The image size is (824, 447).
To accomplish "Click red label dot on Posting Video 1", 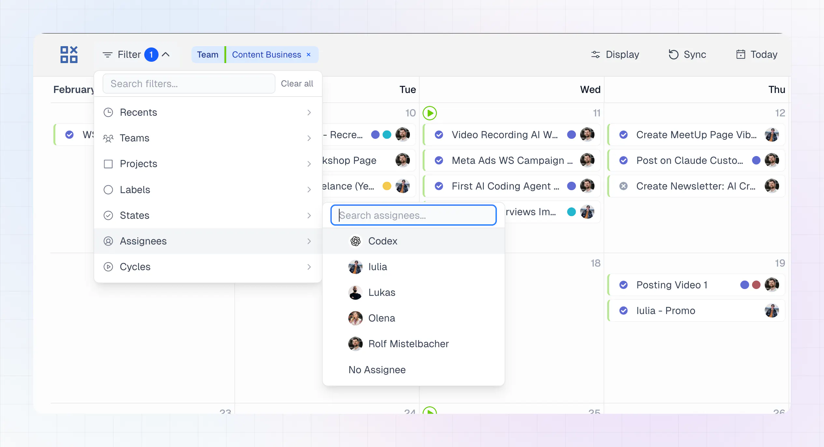I will [756, 285].
